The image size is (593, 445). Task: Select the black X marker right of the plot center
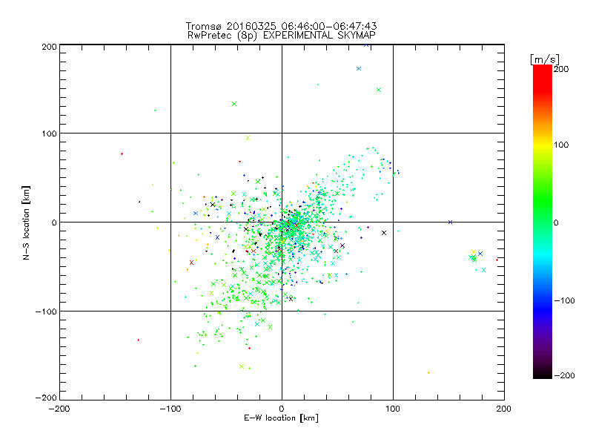click(x=384, y=233)
